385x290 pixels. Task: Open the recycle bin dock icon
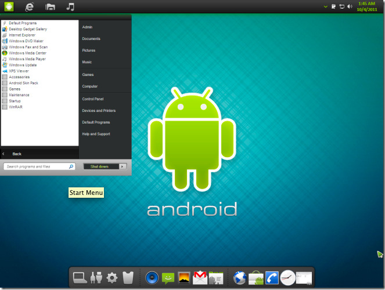[x=128, y=278]
